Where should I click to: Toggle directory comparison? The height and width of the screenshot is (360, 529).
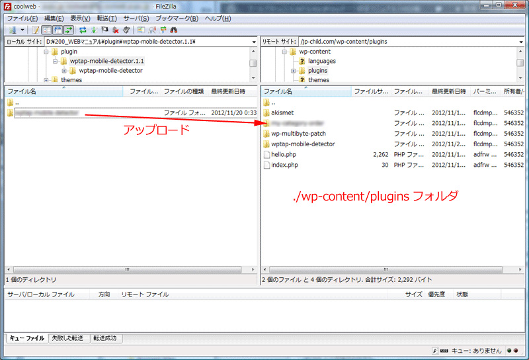click(x=152, y=30)
